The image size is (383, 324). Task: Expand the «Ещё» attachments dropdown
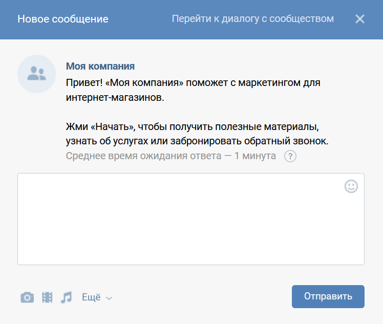point(91,297)
